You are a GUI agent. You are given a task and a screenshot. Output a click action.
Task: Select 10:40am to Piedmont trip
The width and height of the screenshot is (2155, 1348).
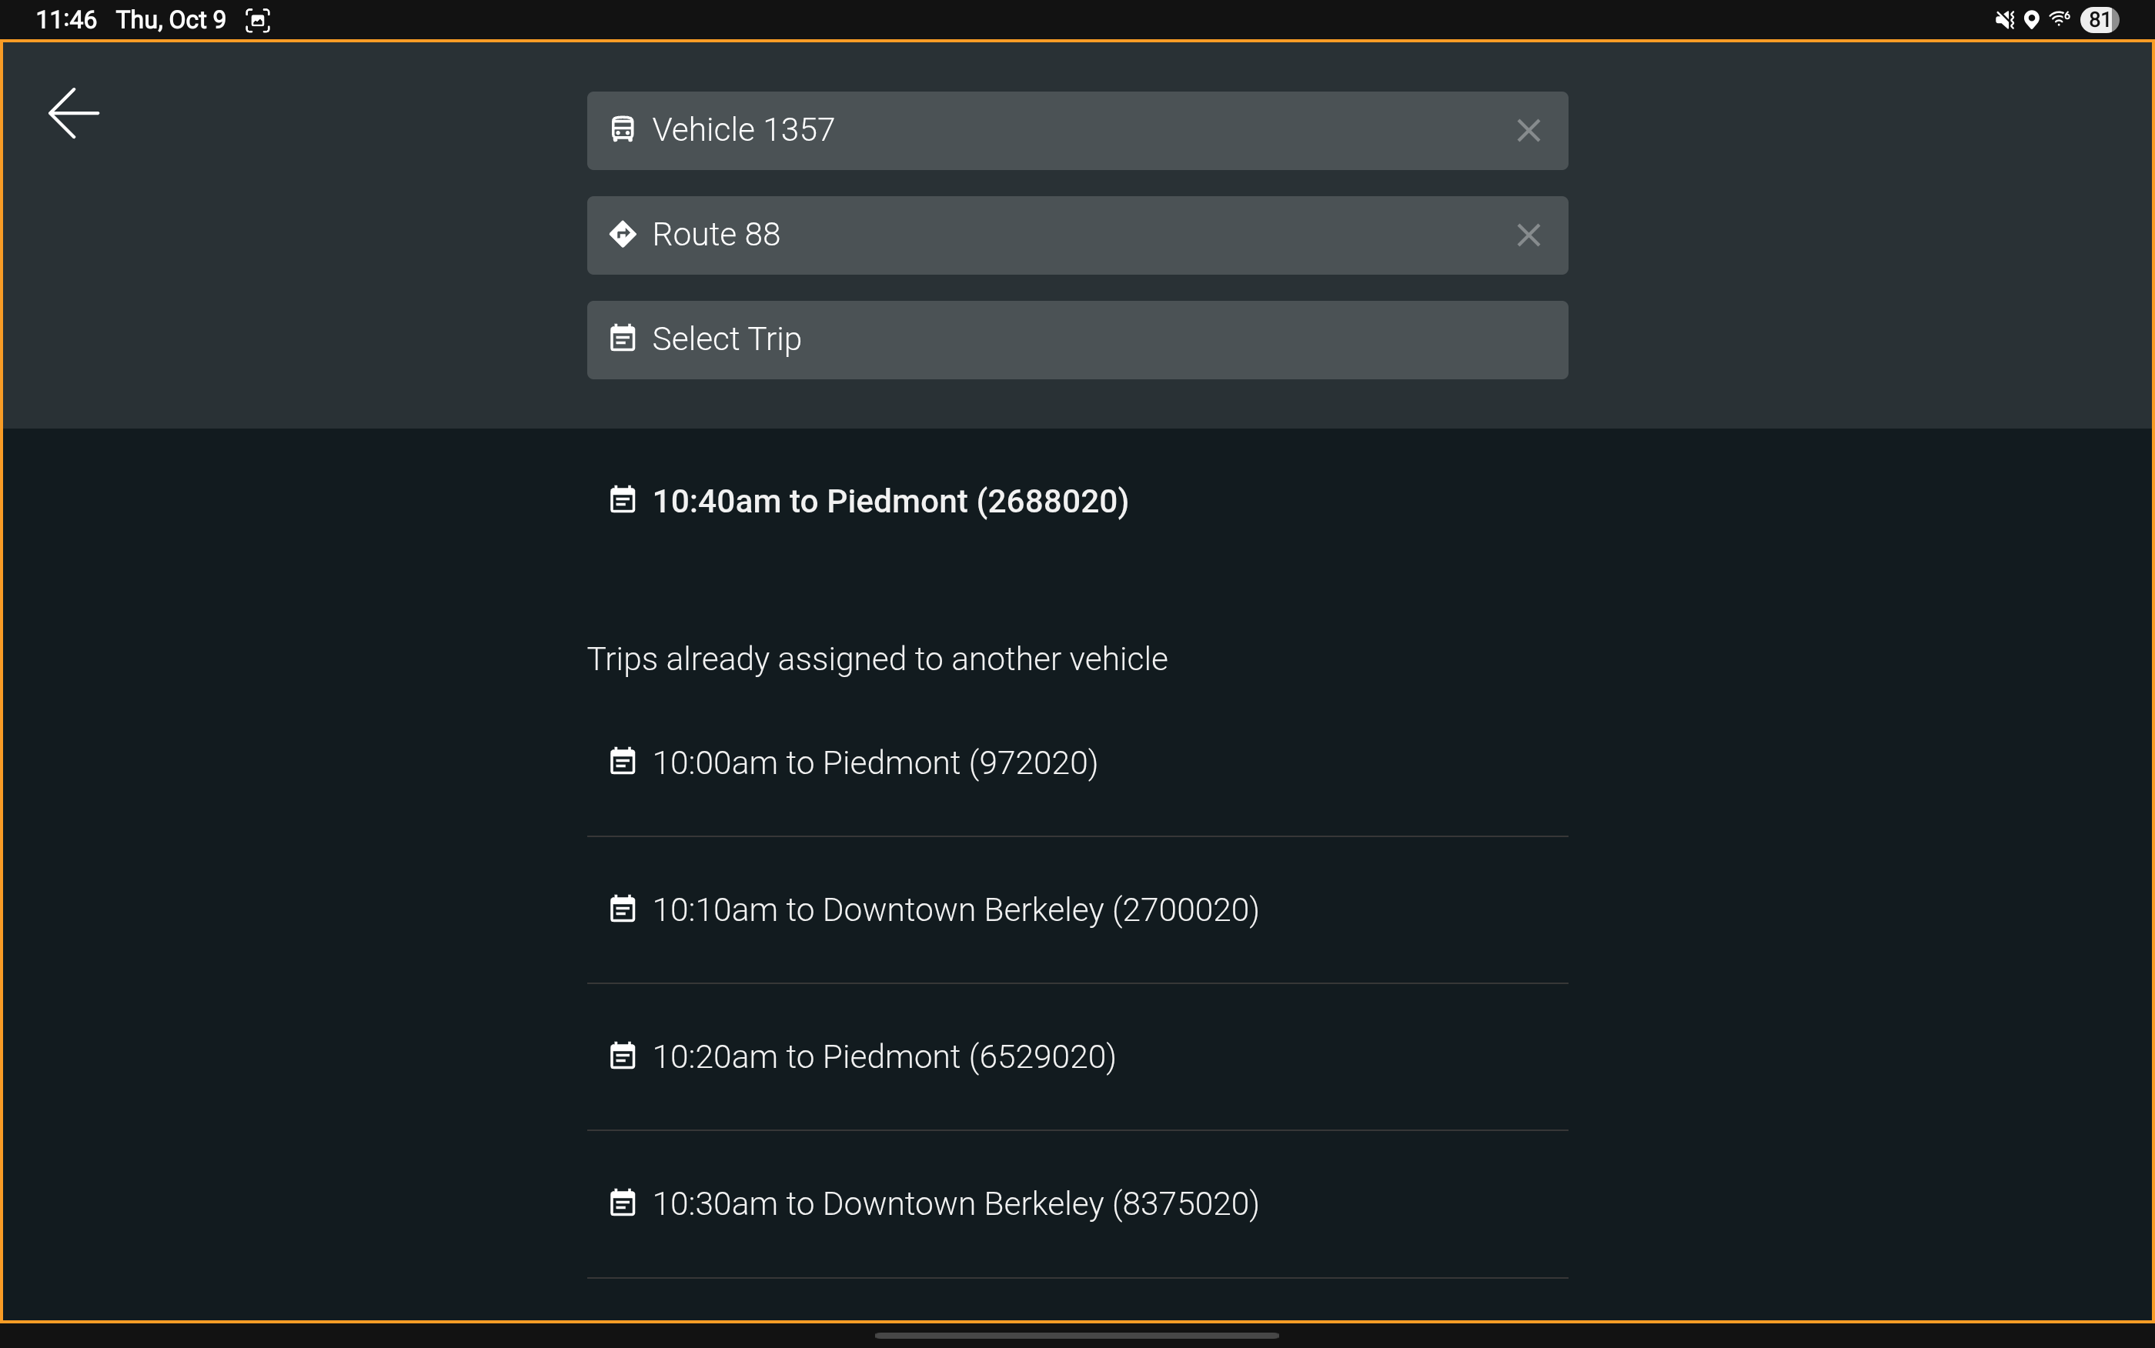point(890,501)
